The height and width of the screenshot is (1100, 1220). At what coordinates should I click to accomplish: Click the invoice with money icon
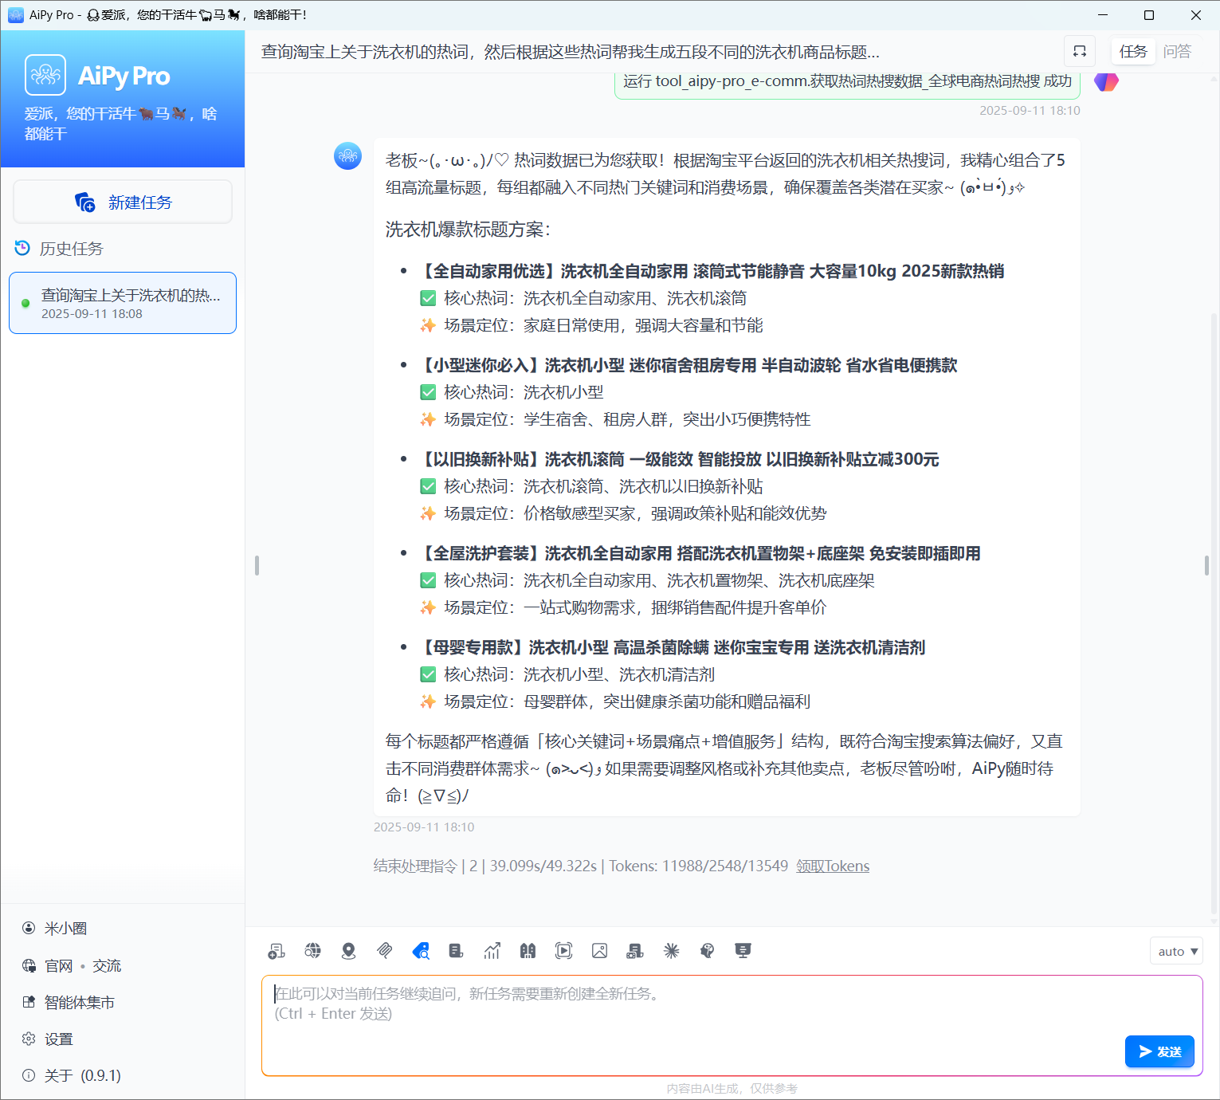[635, 951]
